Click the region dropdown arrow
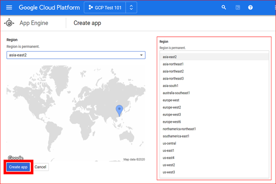The height and width of the screenshot is (184, 276). pyautogui.click(x=141, y=55)
